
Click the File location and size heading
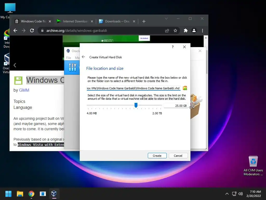point(105,68)
